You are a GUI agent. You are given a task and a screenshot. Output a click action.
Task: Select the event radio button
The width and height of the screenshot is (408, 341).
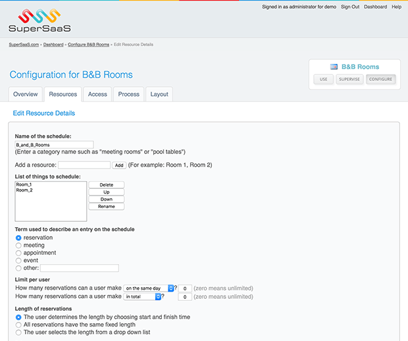pyautogui.click(x=18, y=261)
